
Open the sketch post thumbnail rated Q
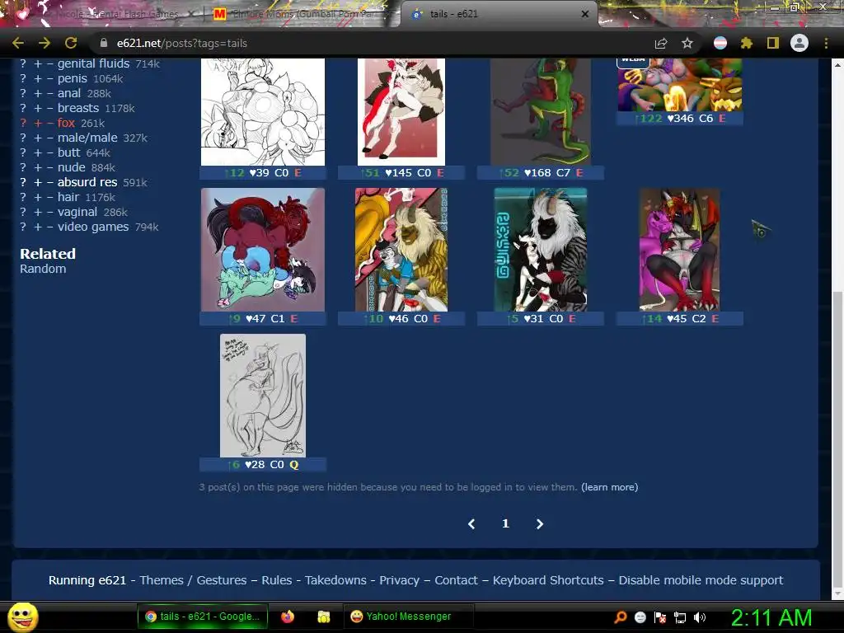pos(263,396)
